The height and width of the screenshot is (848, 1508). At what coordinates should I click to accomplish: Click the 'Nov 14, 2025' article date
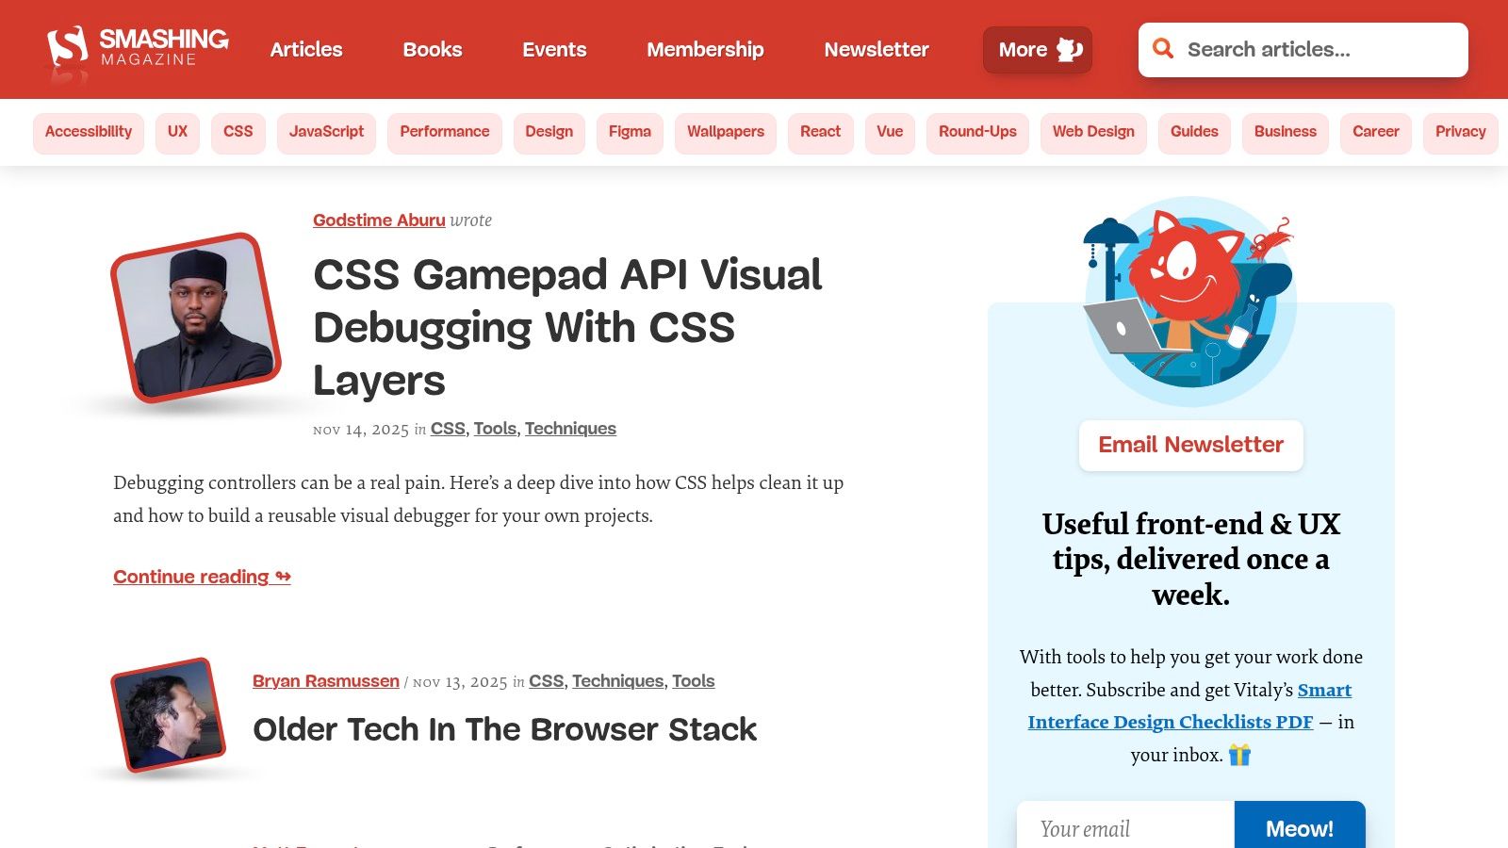361,430
